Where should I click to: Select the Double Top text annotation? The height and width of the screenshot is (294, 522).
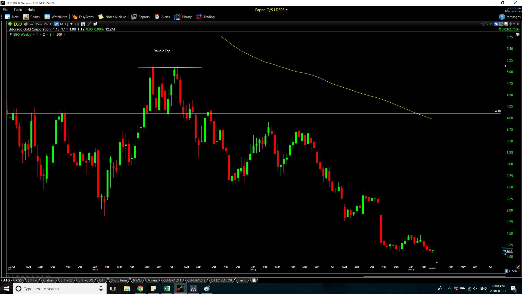[162, 51]
